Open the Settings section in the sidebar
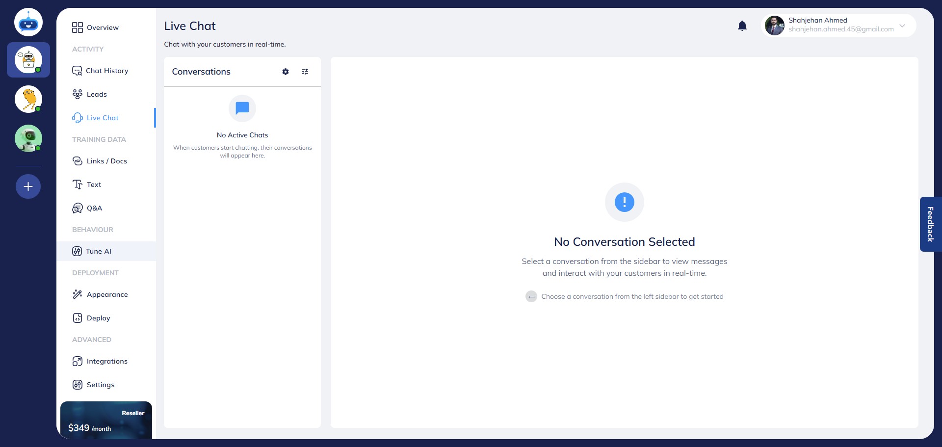This screenshot has width=942, height=447. 101,384
